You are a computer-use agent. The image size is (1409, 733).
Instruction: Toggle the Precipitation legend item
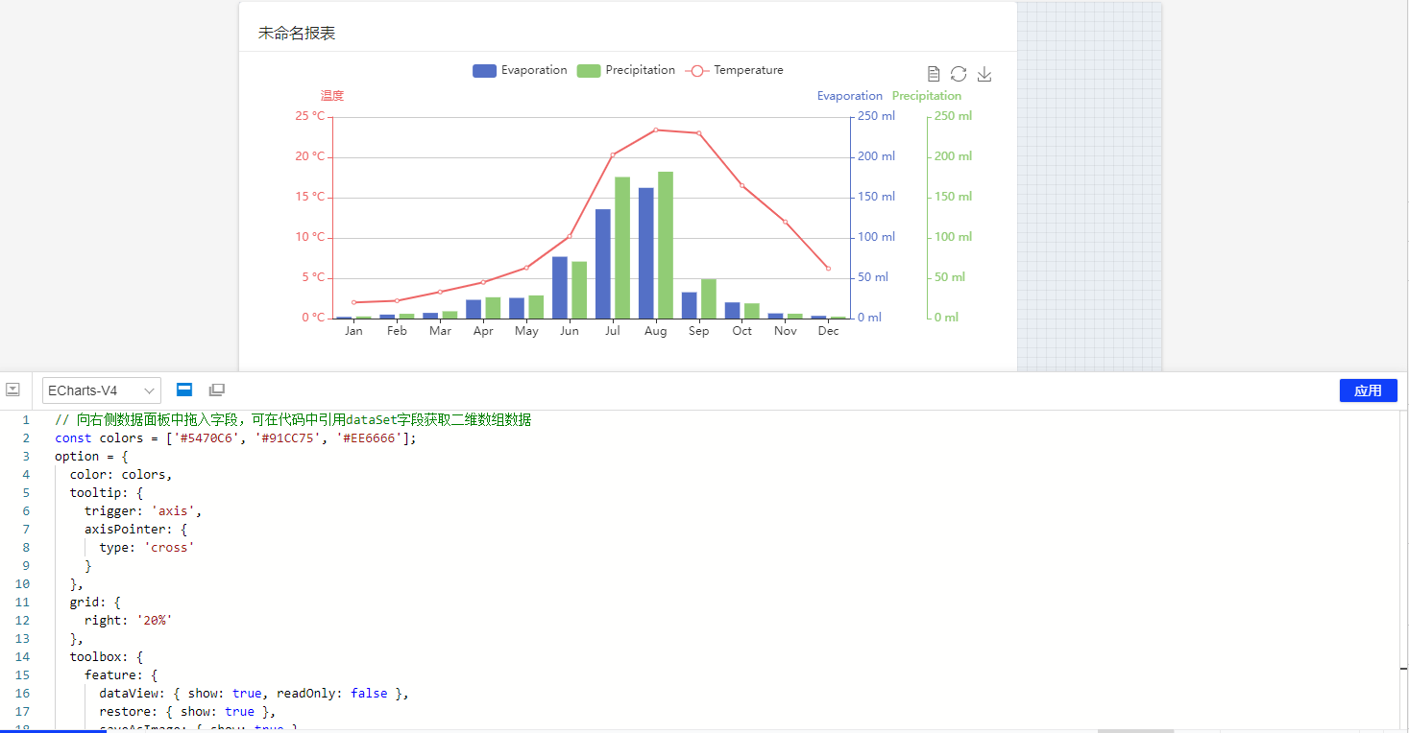point(626,70)
